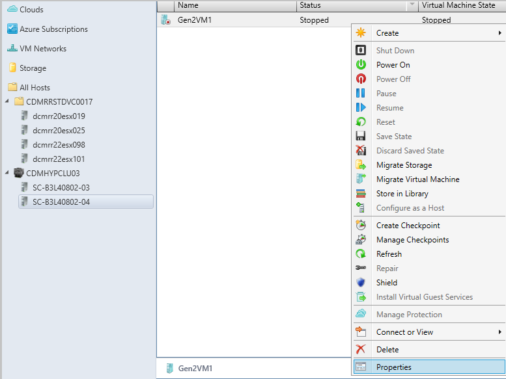Image resolution: width=506 pixels, height=379 pixels.
Task: Click the blue Pause icon
Action: click(x=361, y=94)
